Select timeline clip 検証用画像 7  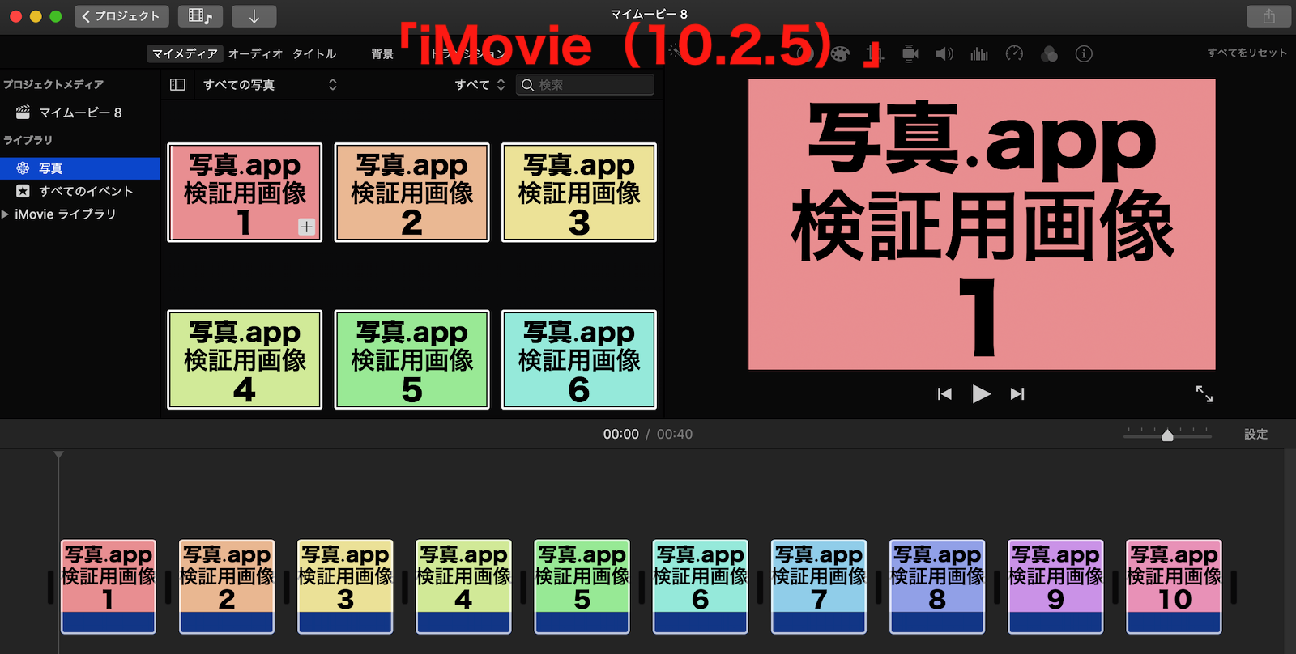coord(819,587)
